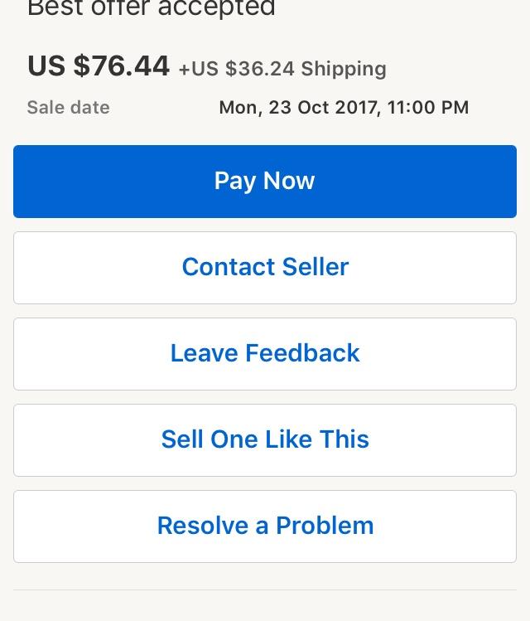Leave feedback for this purchase
This screenshot has width=530, height=621.
tap(265, 354)
